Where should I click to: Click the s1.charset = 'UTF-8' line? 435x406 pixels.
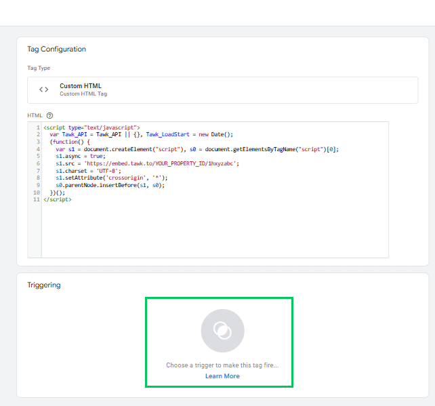tap(89, 171)
